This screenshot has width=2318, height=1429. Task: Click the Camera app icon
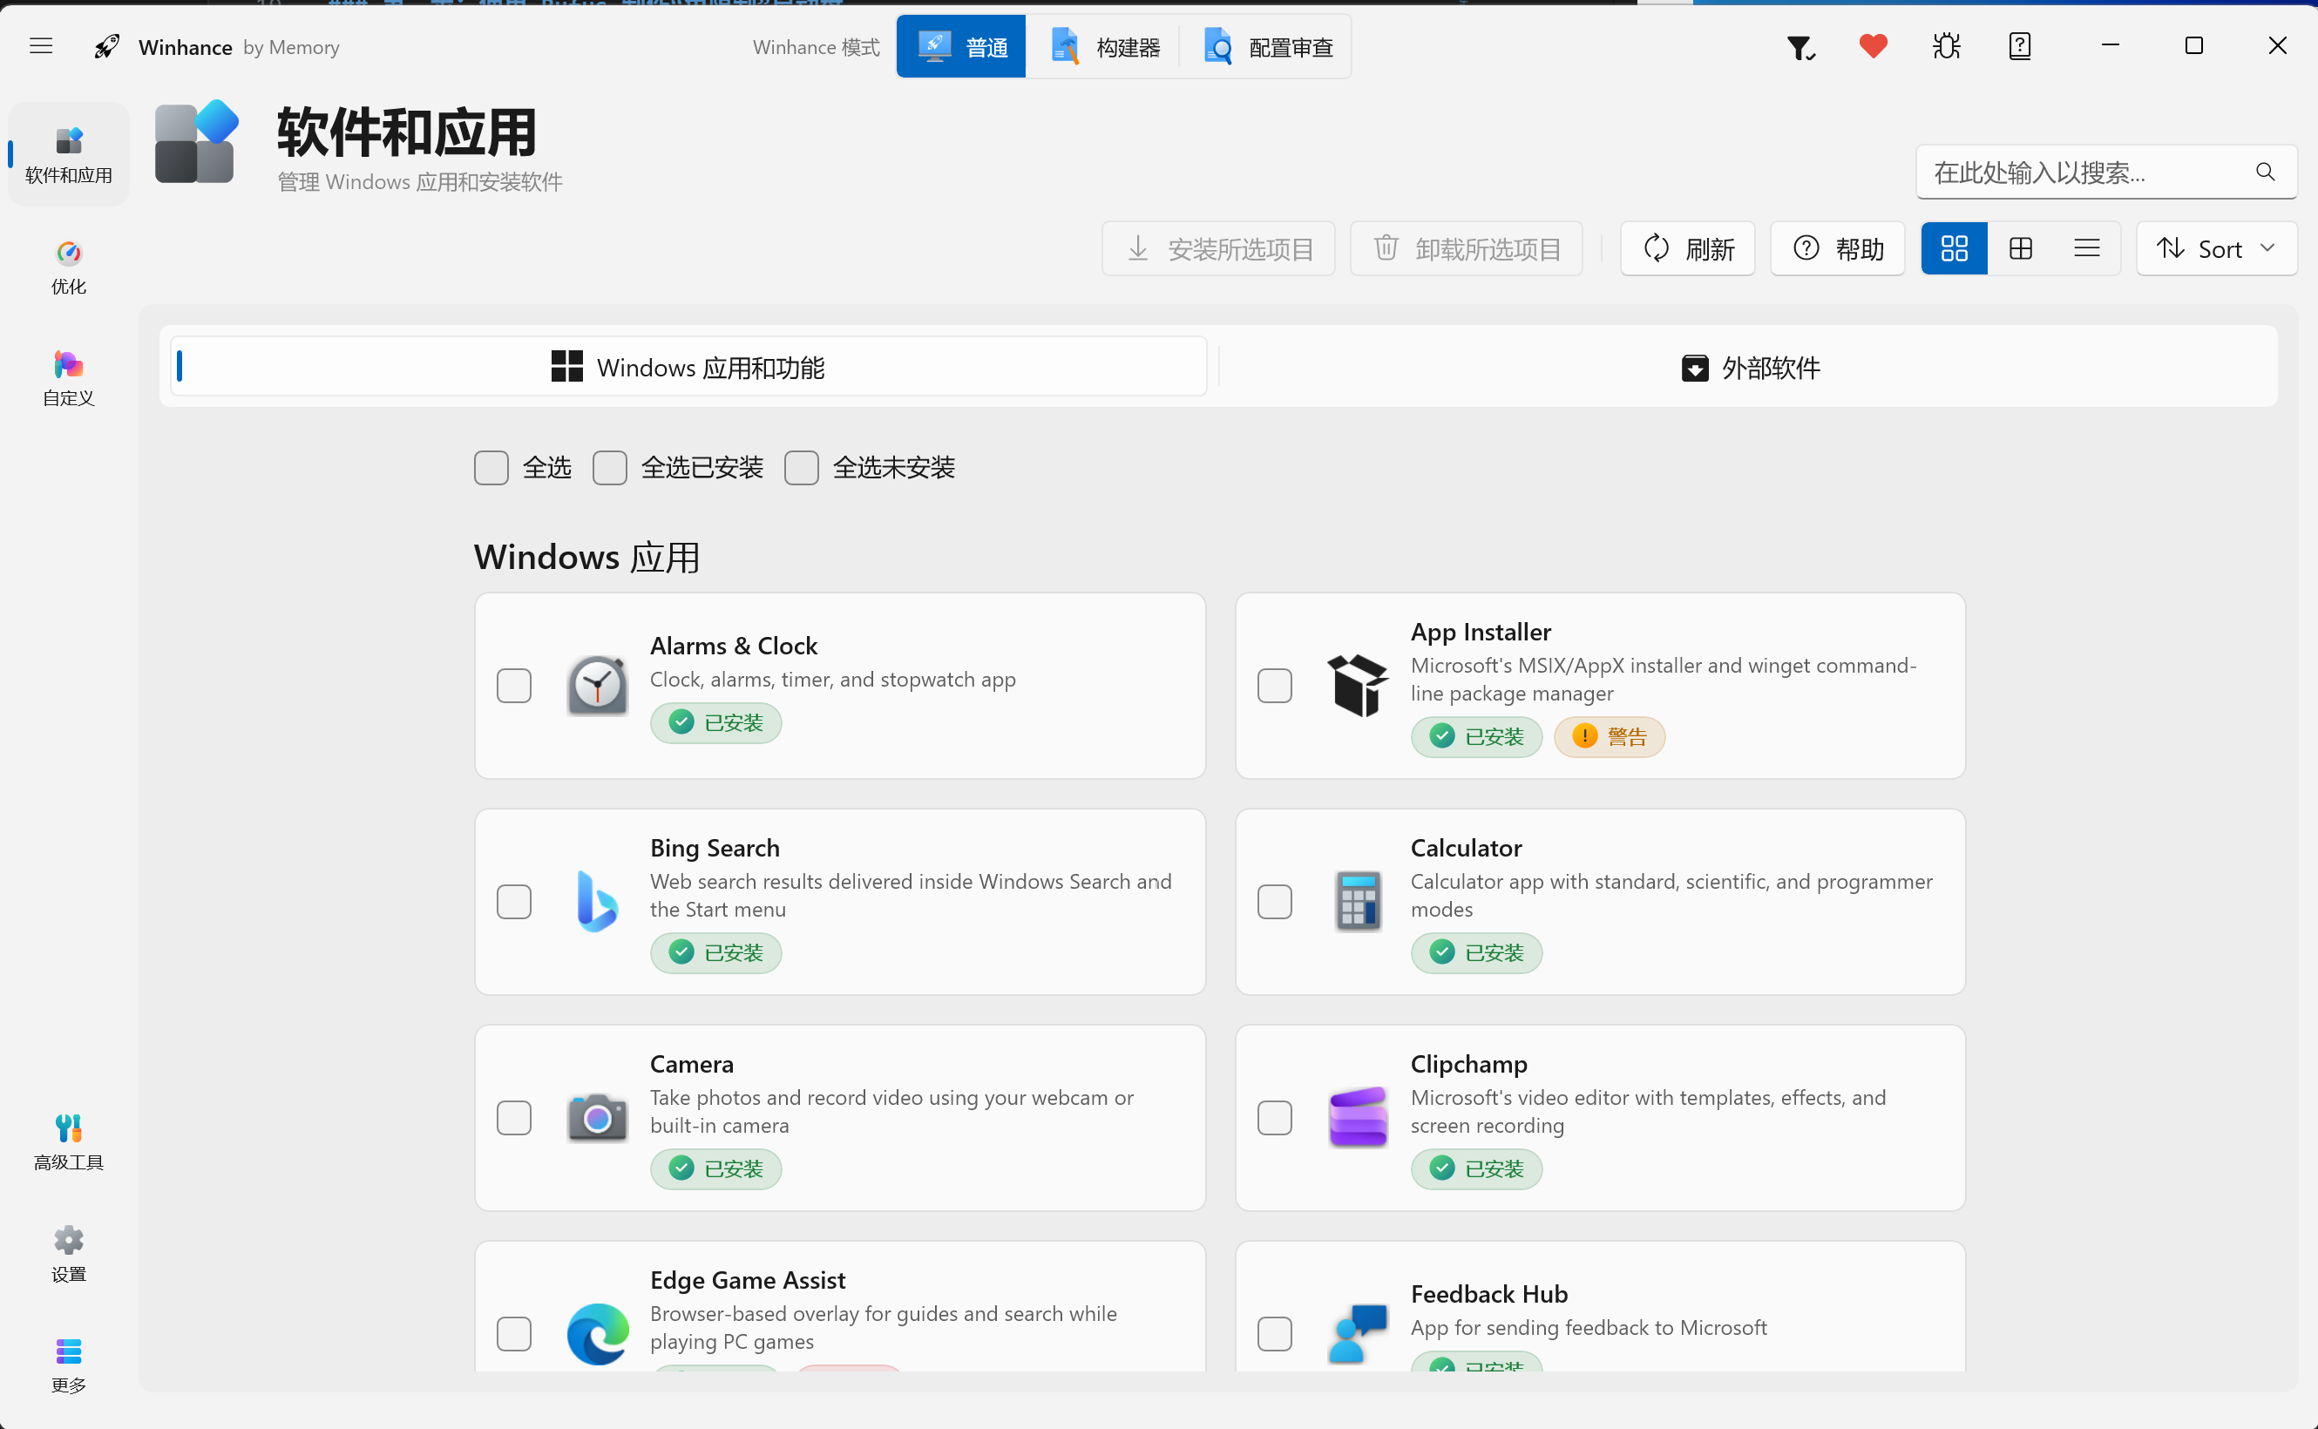(597, 1118)
